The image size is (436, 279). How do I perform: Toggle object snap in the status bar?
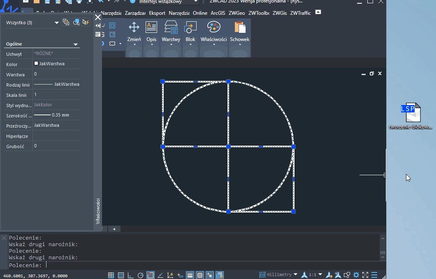click(151, 275)
